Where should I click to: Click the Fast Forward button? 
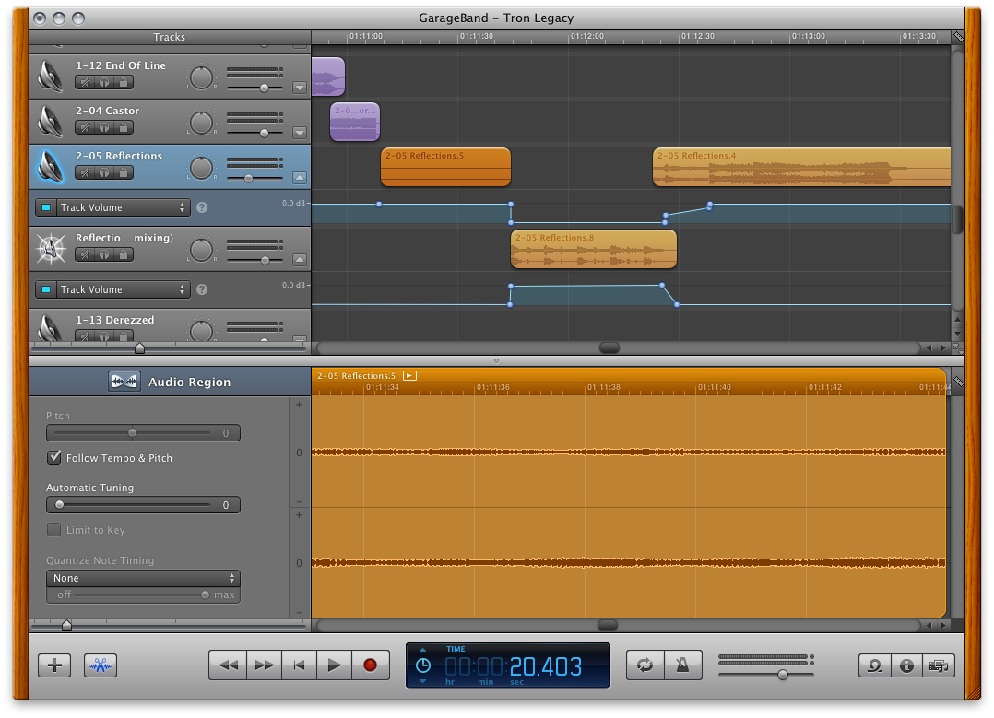[265, 665]
